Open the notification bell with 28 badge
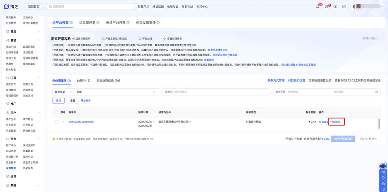Image resolution: width=388 pixels, height=192 pixels. 318,6
